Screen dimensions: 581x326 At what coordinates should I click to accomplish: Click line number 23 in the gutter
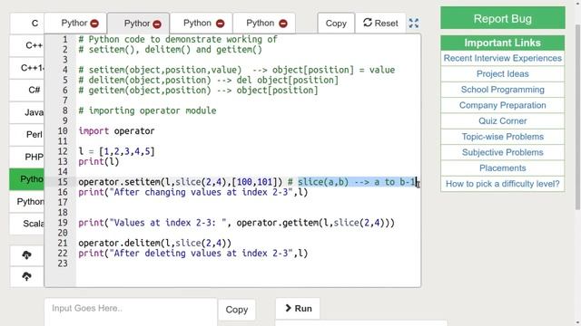(x=63, y=264)
